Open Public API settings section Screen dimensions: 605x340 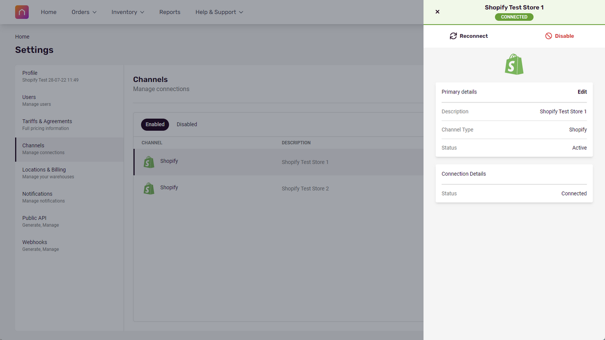tap(69, 221)
